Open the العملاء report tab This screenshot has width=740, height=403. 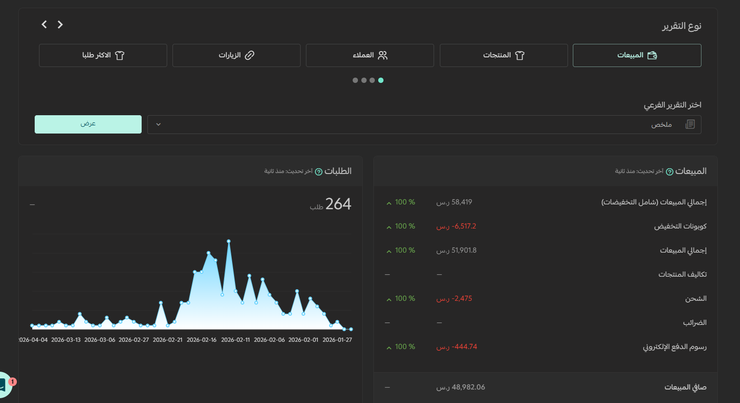click(370, 55)
